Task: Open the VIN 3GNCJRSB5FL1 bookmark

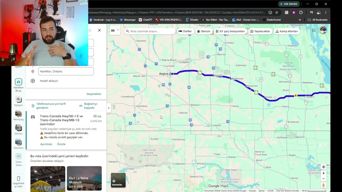Action: point(169,20)
